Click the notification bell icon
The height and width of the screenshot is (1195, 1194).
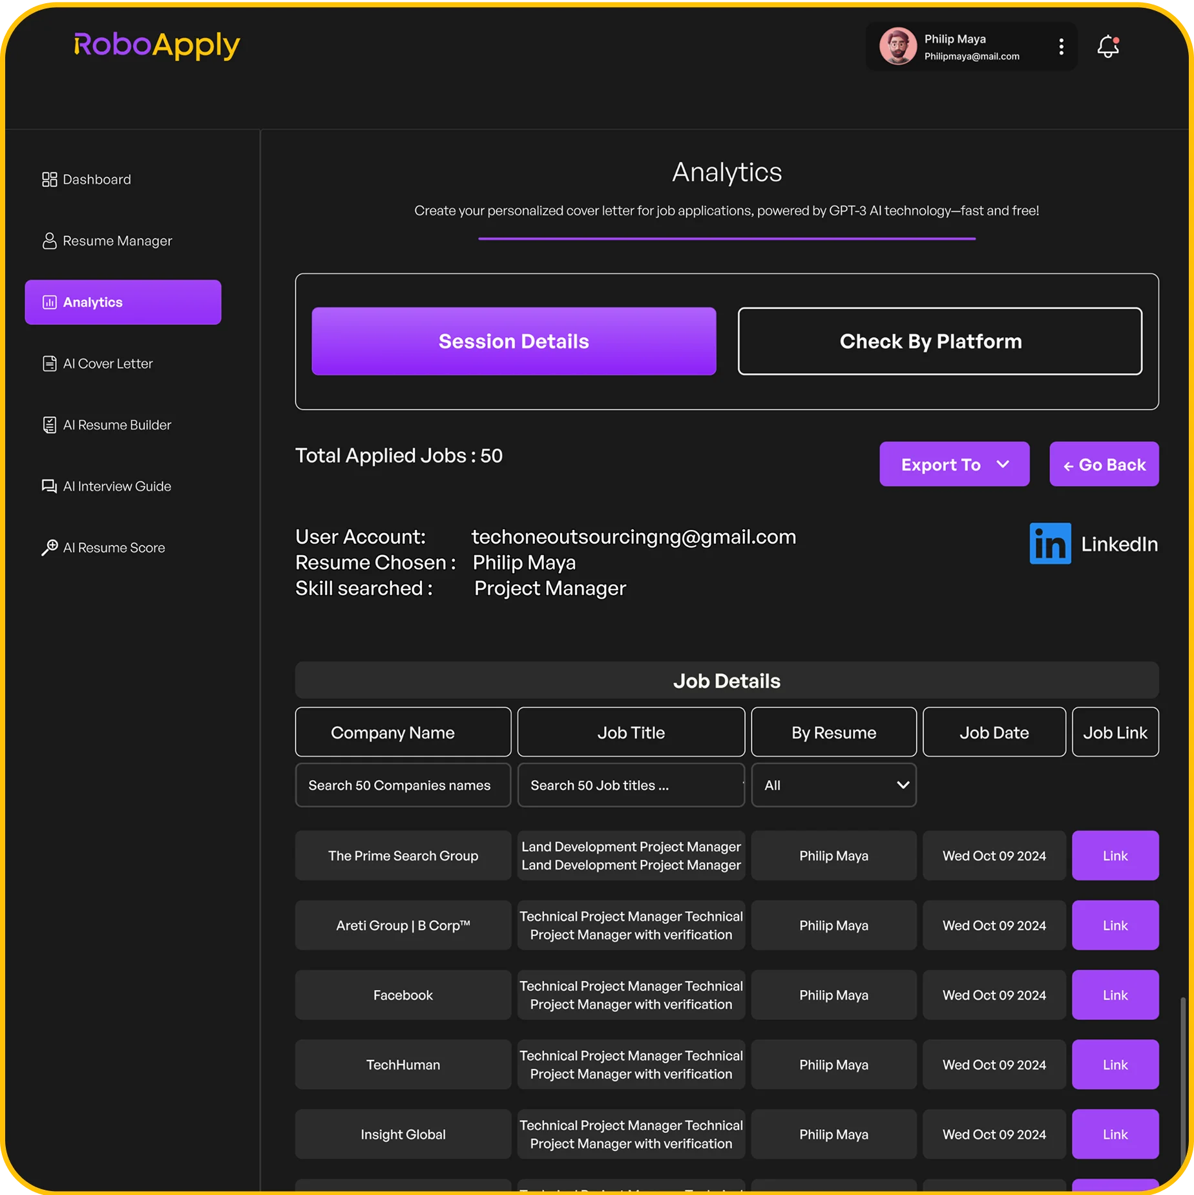1107,47
